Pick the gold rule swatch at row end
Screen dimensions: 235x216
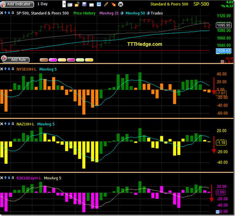click(89, 60)
